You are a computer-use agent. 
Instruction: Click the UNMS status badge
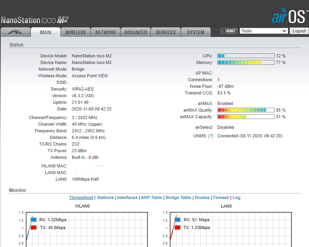[x=229, y=31]
